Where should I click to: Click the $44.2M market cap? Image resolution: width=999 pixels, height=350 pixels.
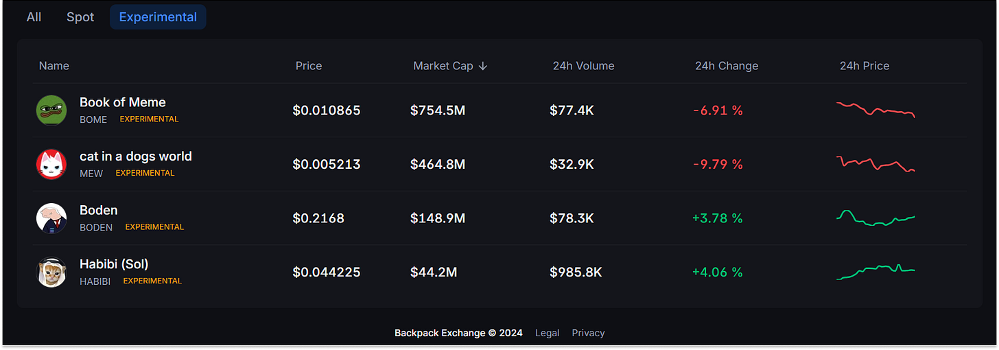[434, 272]
